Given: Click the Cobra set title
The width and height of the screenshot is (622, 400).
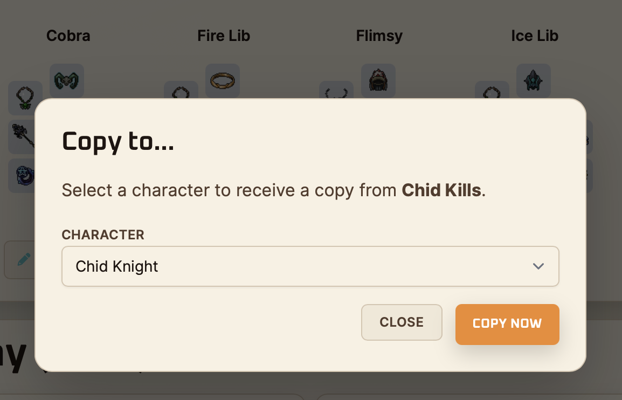Looking at the screenshot, I should [68, 36].
